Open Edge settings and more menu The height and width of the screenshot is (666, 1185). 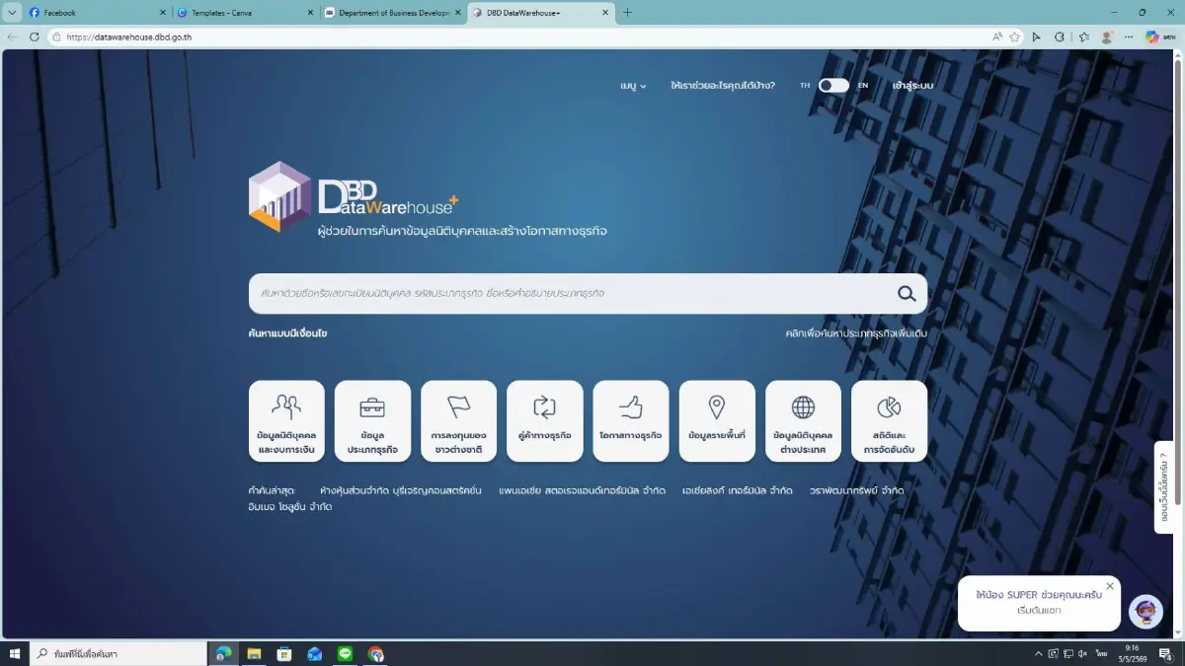1129,37
